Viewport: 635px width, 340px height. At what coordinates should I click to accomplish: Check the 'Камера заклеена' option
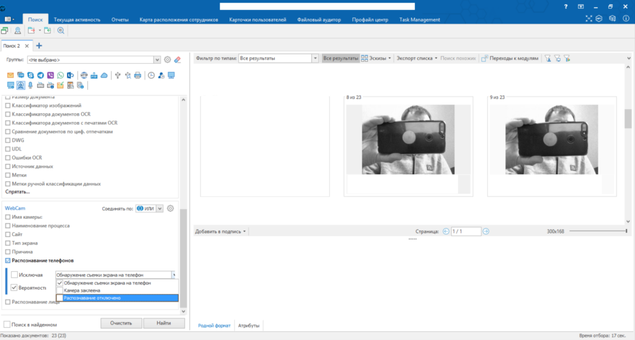coord(60,290)
